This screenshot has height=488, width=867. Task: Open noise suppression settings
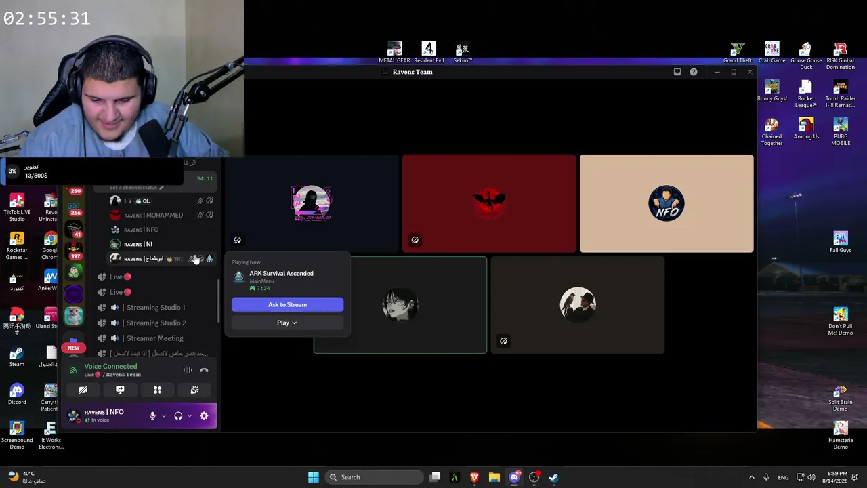[188, 370]
